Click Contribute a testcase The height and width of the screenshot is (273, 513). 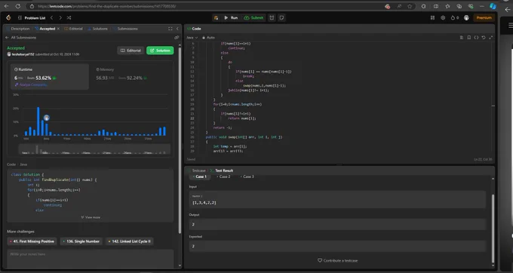tap(338, 261)
